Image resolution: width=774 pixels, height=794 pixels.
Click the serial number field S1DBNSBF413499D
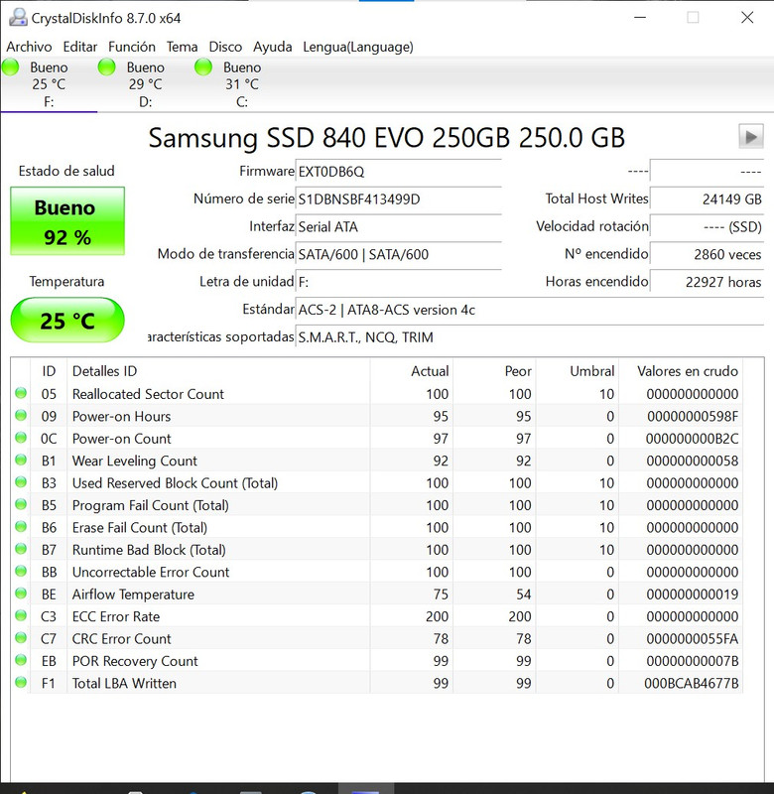398,199
